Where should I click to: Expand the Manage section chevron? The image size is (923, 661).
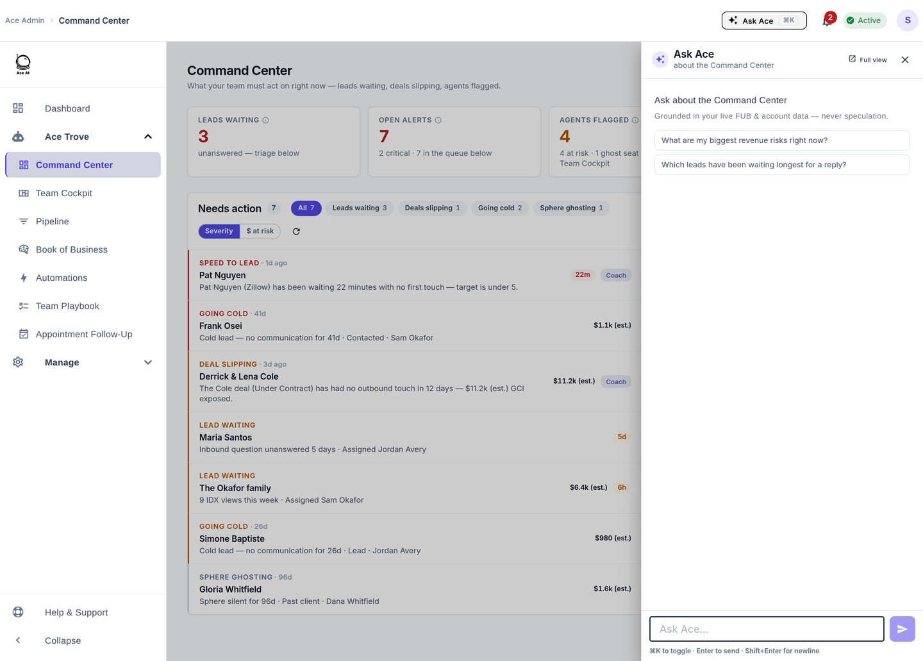148,362
